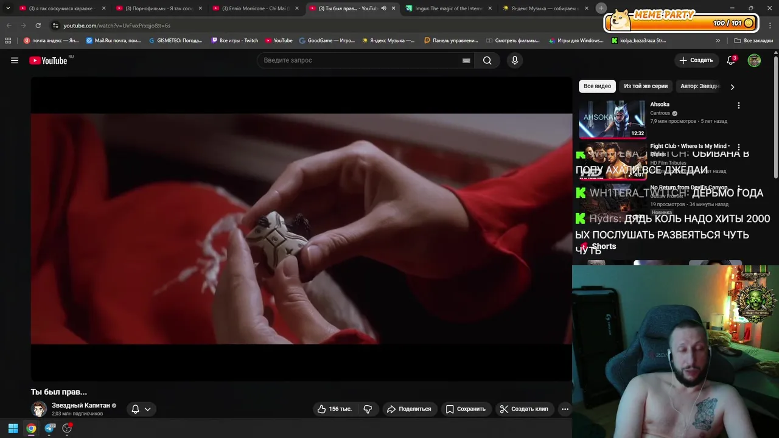Open Windows Start menu
Image resolution: width=779 pixels, height=438 pixels.
[13, 428]
